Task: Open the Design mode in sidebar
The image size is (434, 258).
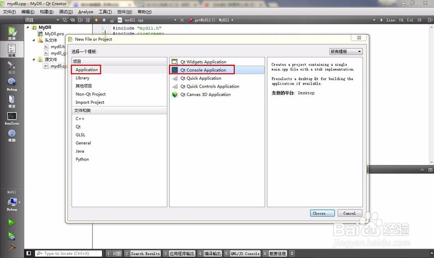Action: click(12, 67)
